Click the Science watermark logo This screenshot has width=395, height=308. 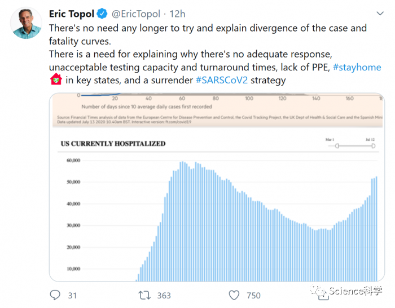coord(346,291)
